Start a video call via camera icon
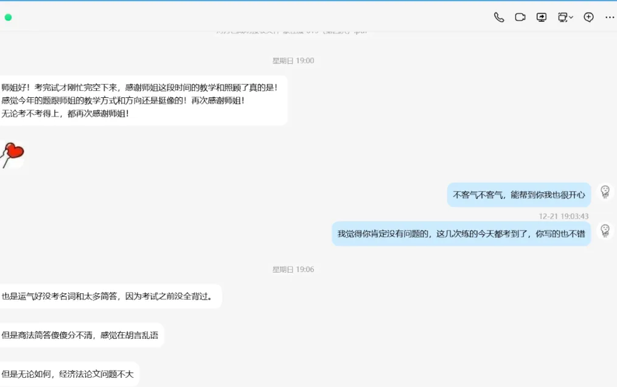 (520, 17)
